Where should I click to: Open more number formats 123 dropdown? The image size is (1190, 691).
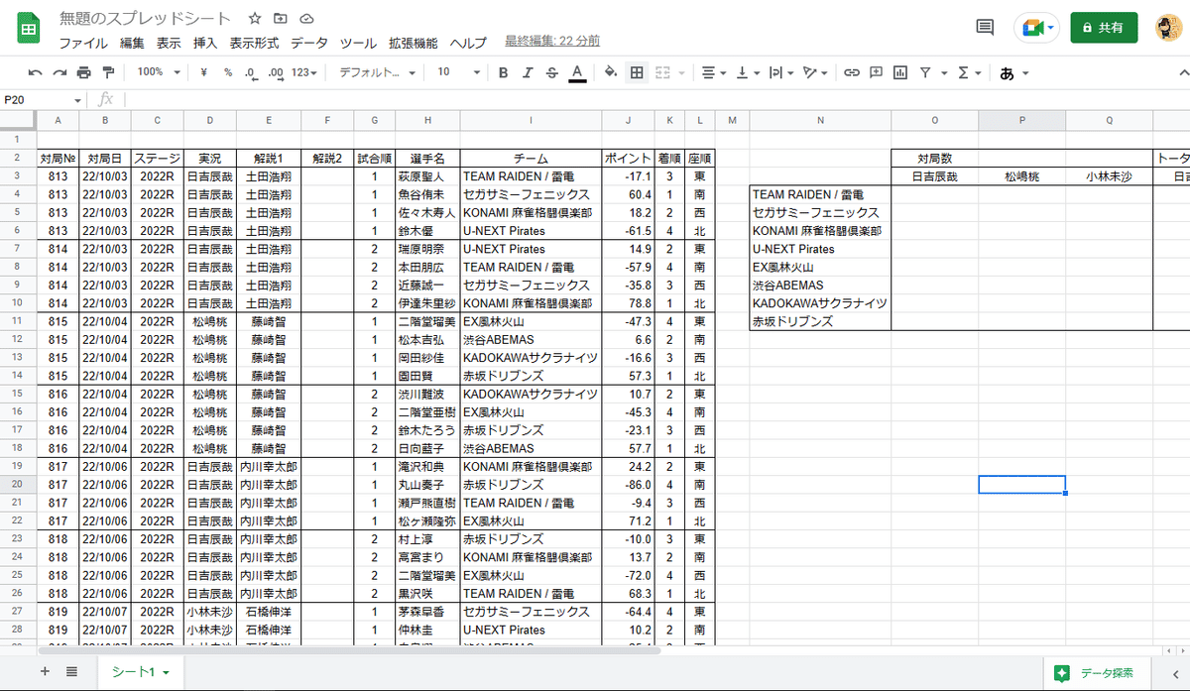[305, 72]
